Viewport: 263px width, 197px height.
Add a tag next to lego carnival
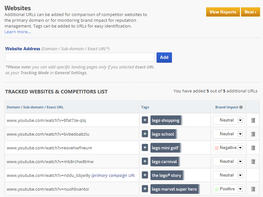[145, 162]
